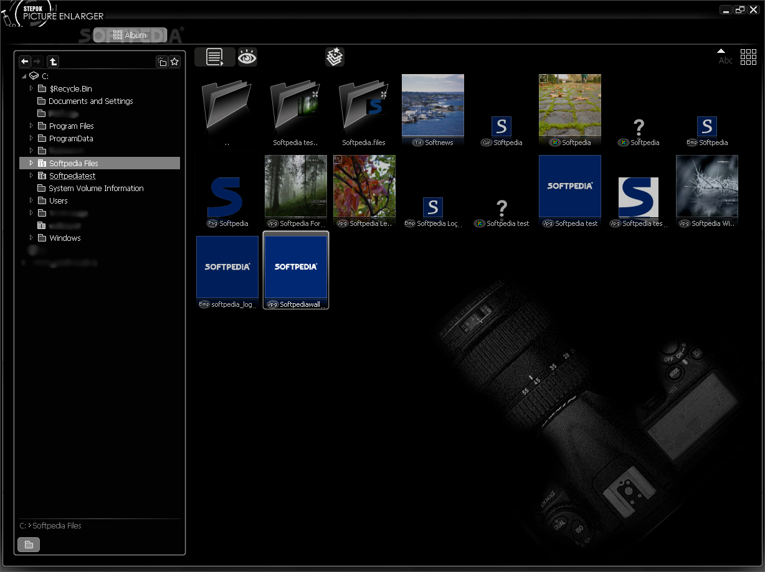Select the Softnews Tif harbor thumbnail
Screen dimensions: 765x572
[433, 106]
